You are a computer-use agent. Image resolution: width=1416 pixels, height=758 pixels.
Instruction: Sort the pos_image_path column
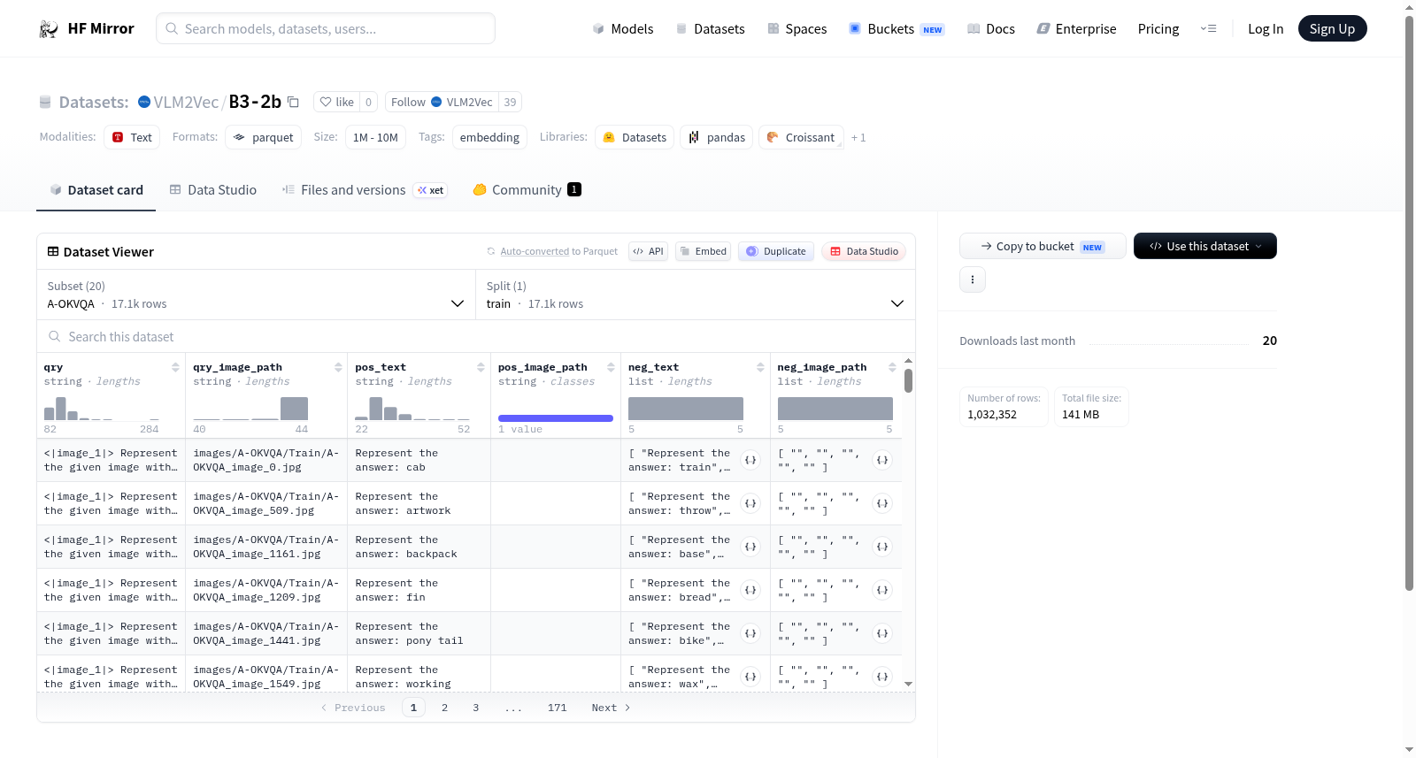[x=611, y=367]
